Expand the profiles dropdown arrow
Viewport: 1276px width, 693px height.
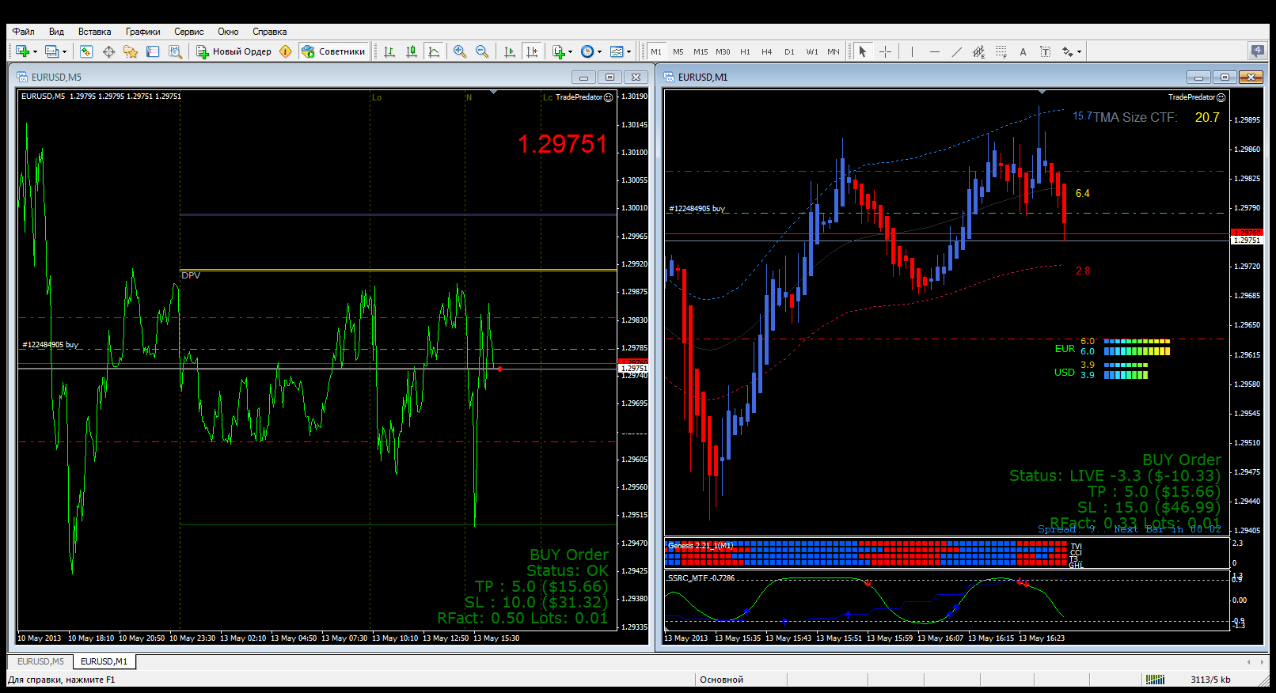pyautogui.click(x=64, y=52)
